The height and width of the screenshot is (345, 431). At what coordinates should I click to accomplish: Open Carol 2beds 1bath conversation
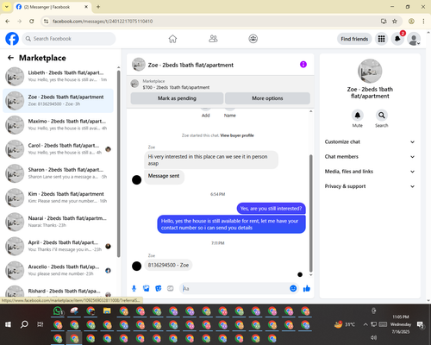58,149
